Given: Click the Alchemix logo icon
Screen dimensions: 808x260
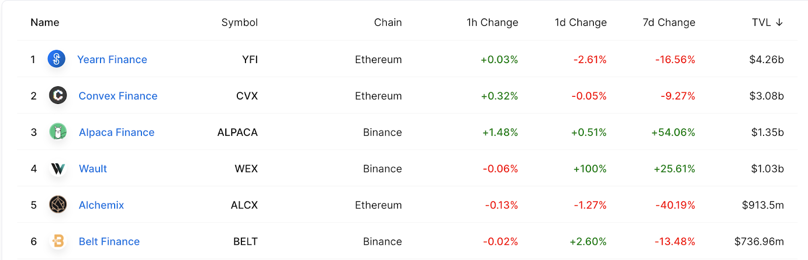Looking at the screenshot, I should [58, 204].
